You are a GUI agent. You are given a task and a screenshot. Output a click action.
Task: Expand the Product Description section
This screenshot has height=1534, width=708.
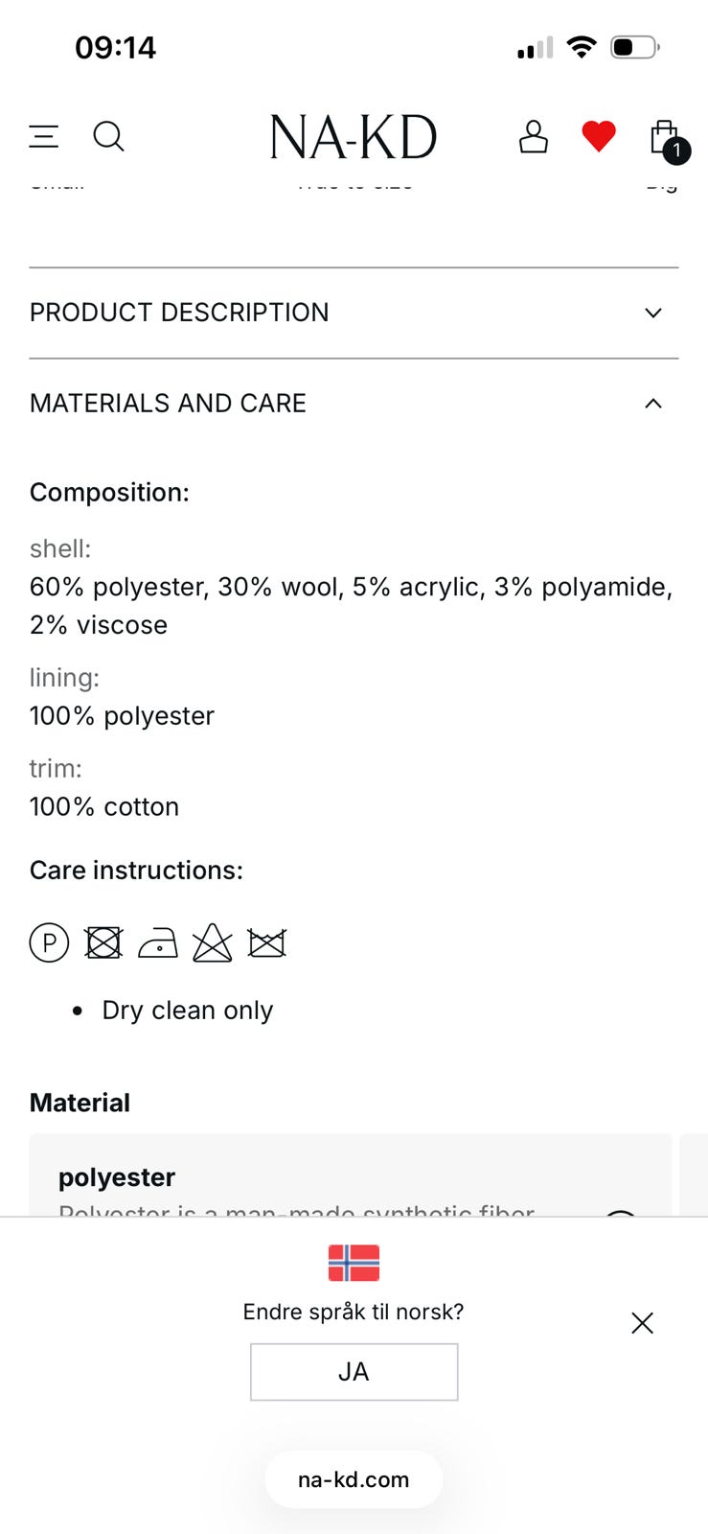point(179,313)
